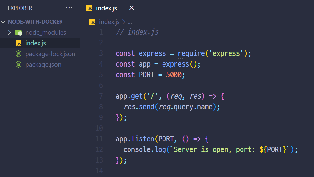The image size is (314, 177).
Task: Click the '// index.js' comment text
Action: (137, 32)
